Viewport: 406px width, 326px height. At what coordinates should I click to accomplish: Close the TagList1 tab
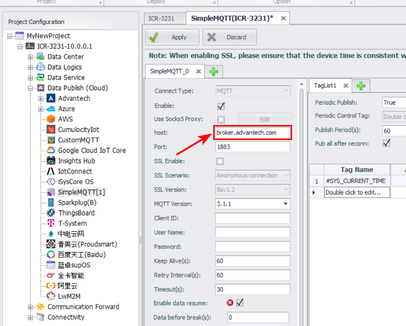click(x=346, y=86)
